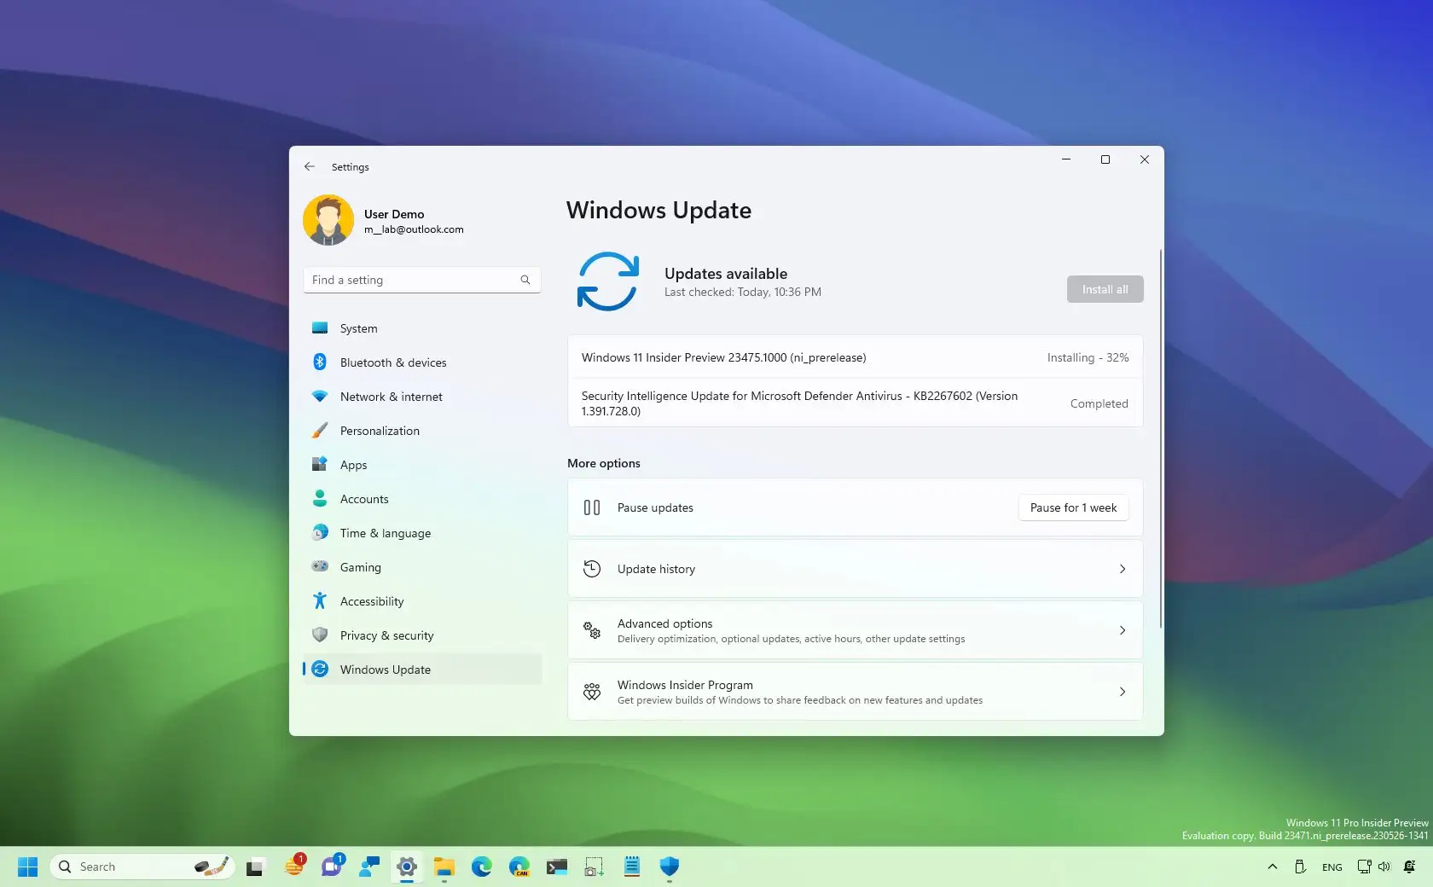This screenshot has height=887, width=1433.
Task: Expand Update history
Action: 854,569
